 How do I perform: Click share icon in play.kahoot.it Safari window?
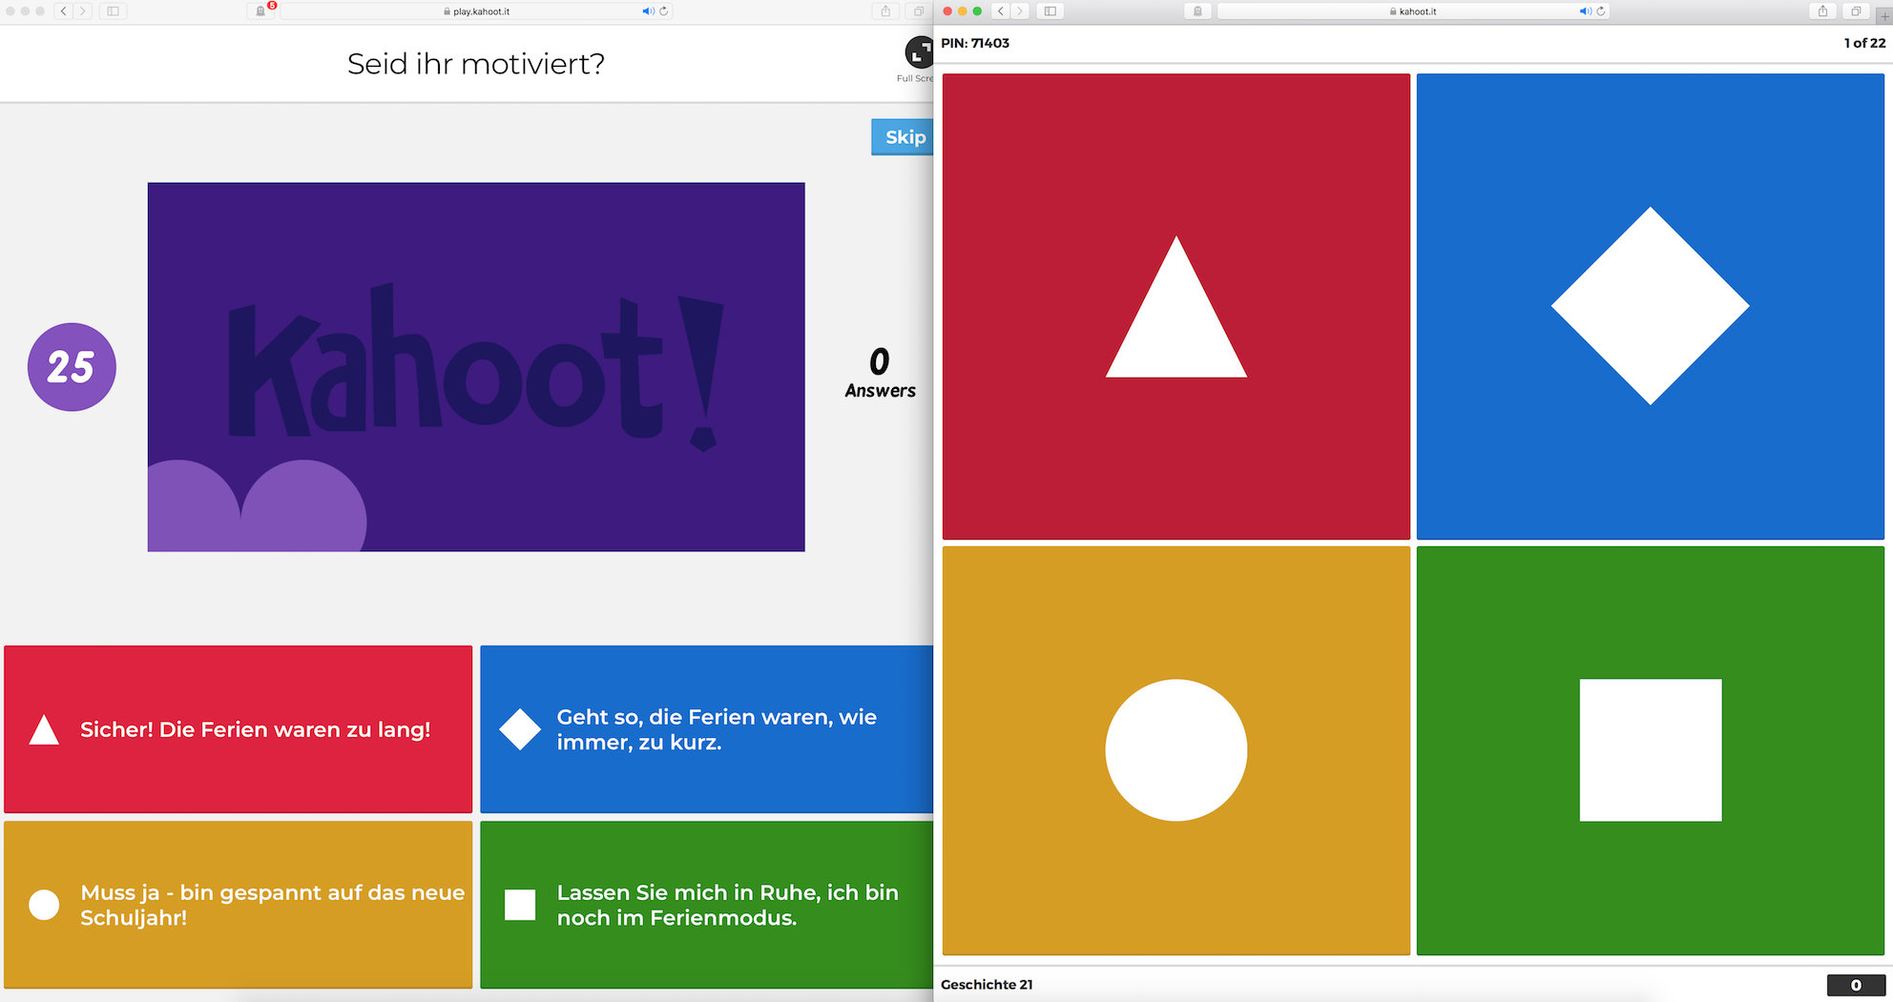[x=885, y=11]
